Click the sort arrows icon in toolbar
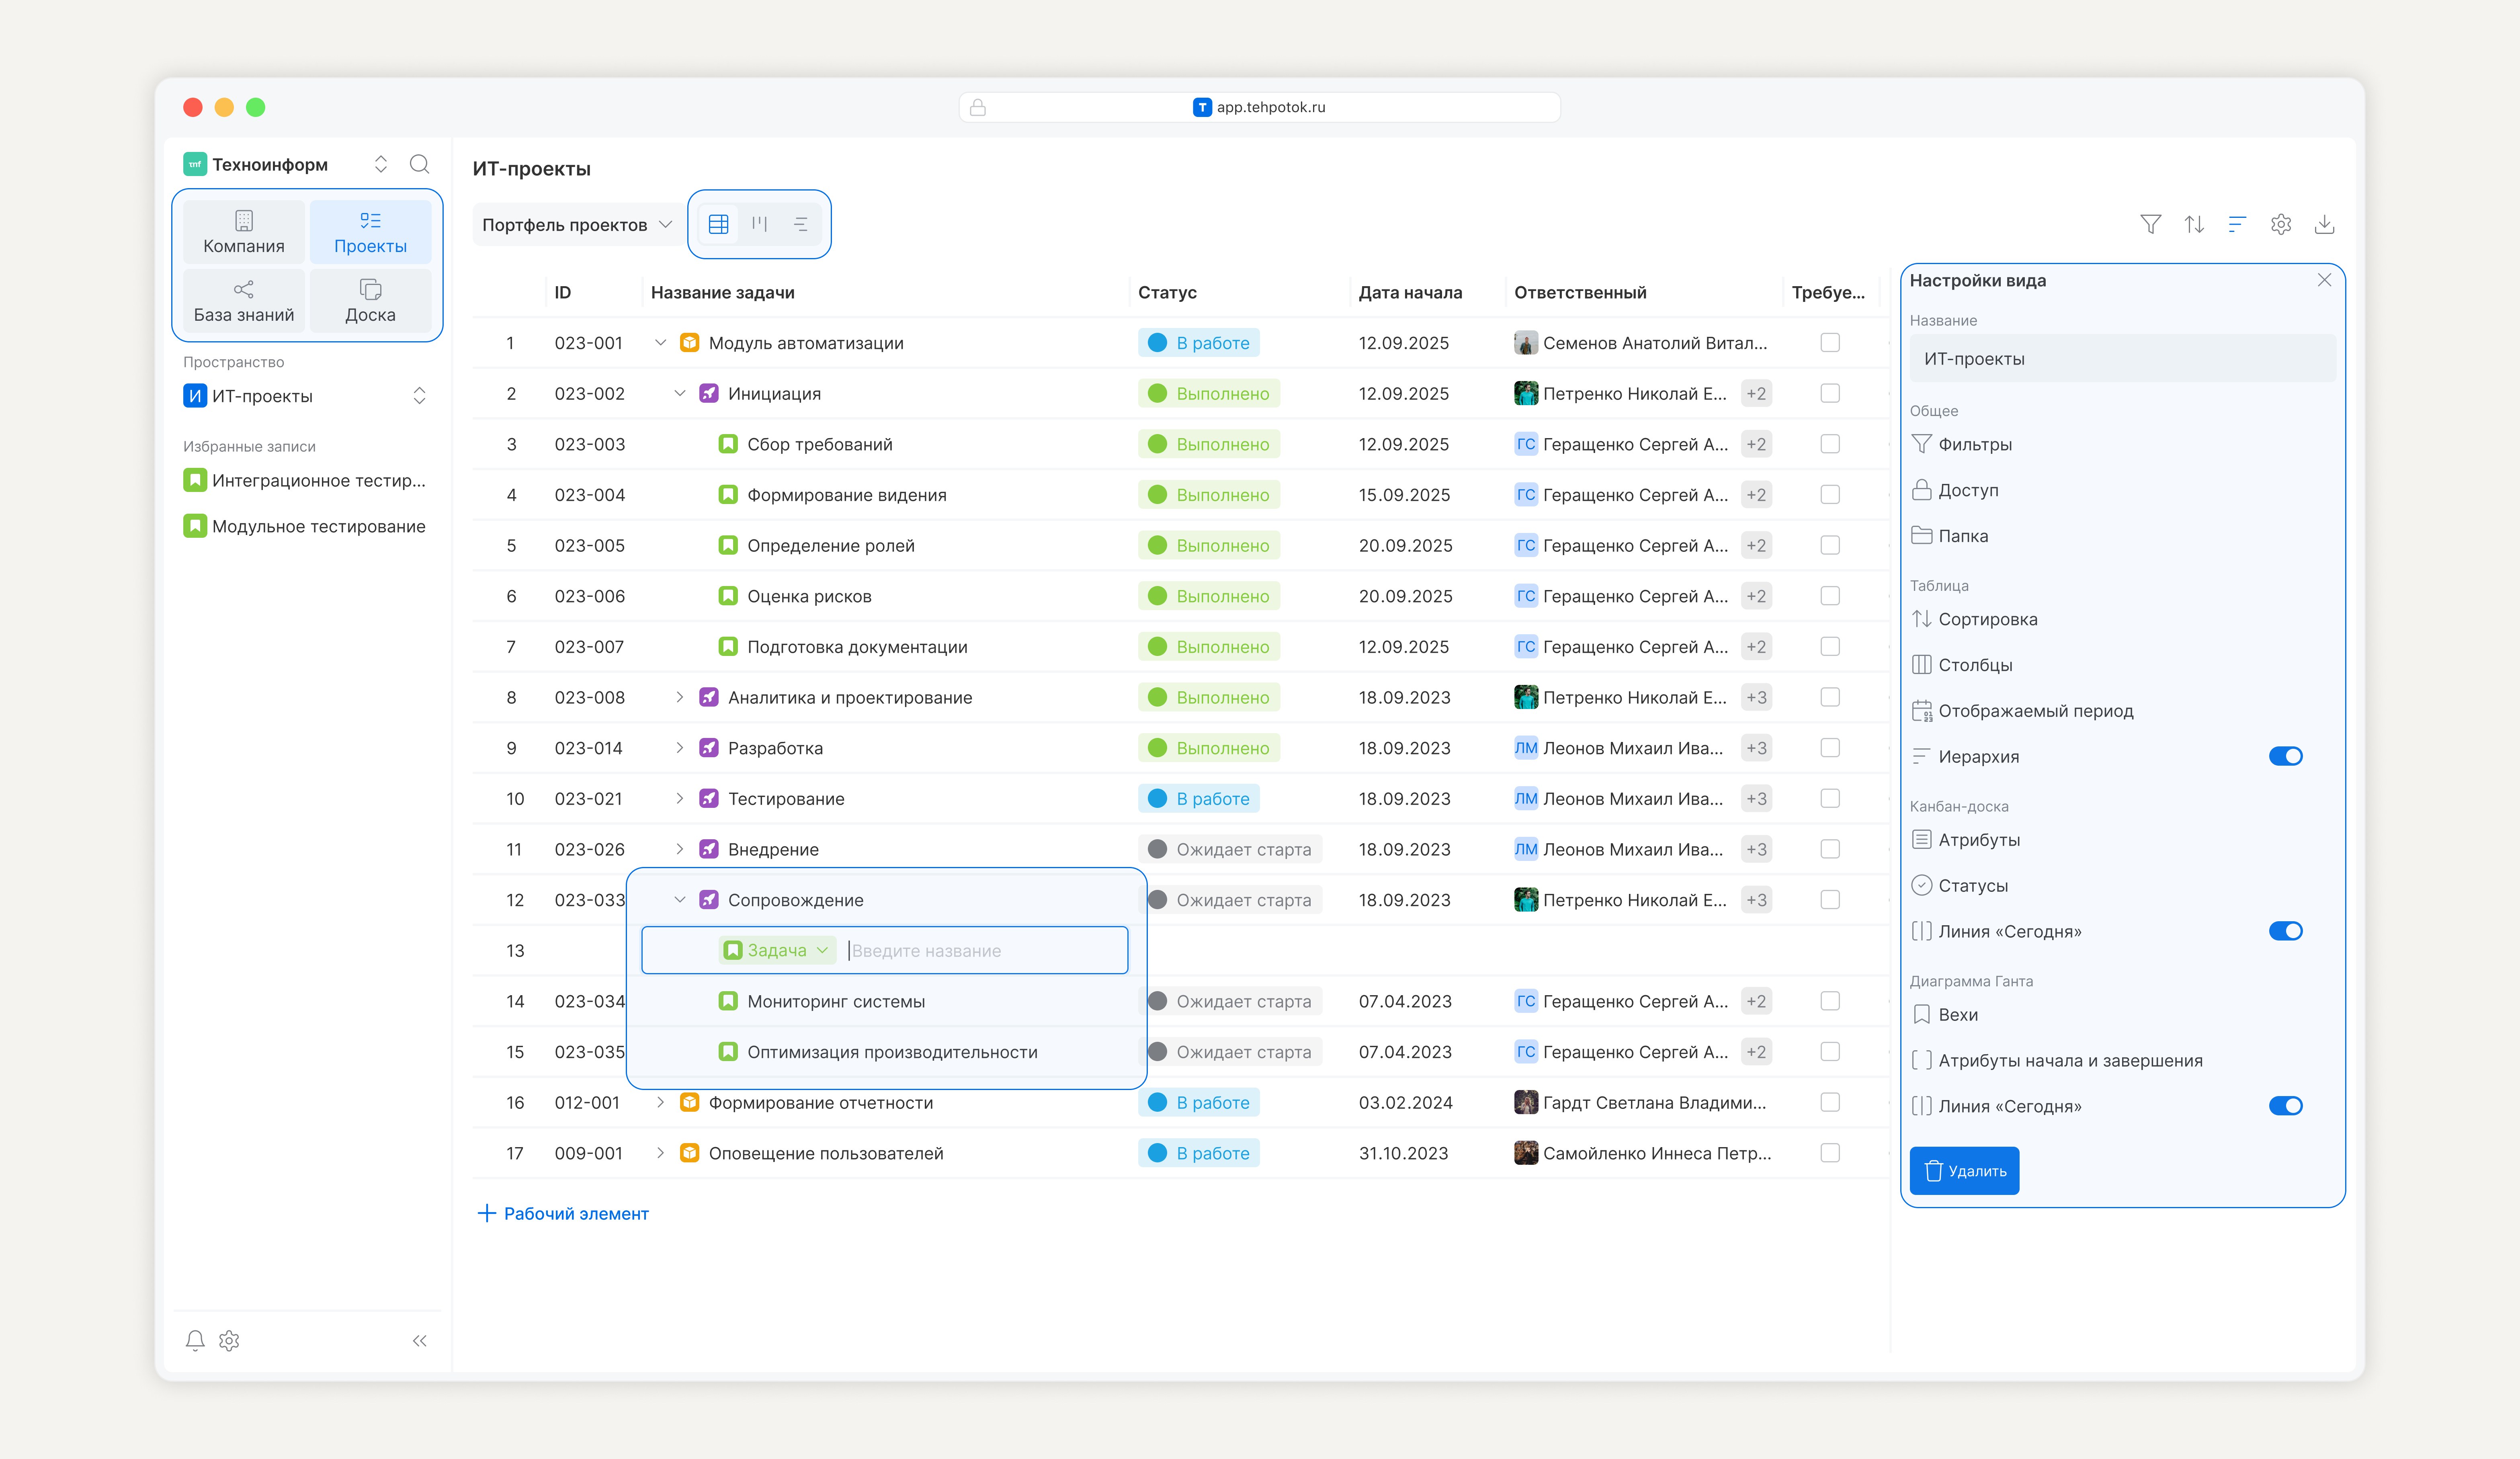 [x=2194, y=224]
